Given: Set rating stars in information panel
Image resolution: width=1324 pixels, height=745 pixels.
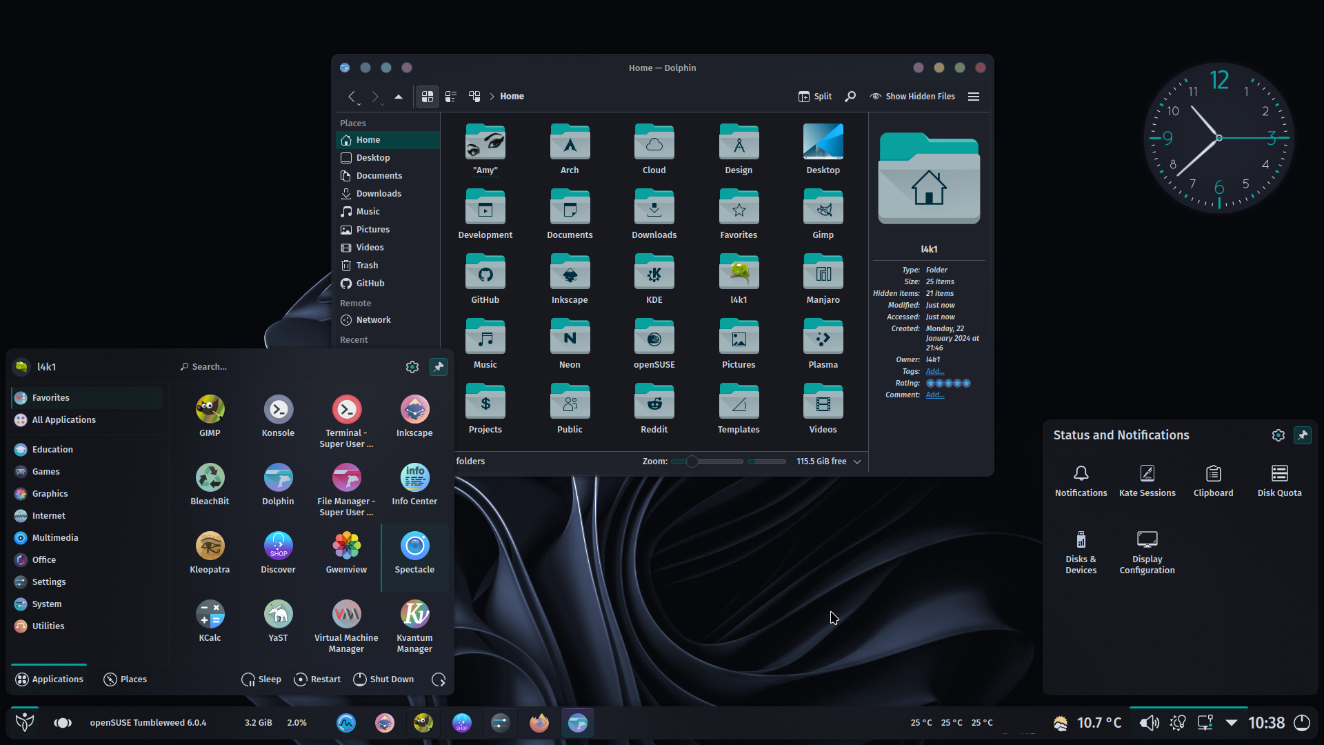Looking at the screenshot, I should click(948, 384).
